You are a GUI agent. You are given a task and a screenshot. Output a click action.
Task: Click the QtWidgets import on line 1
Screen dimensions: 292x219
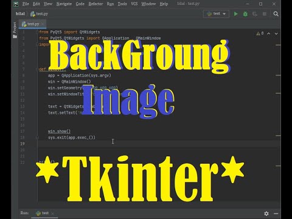click(x=89, y=32)
